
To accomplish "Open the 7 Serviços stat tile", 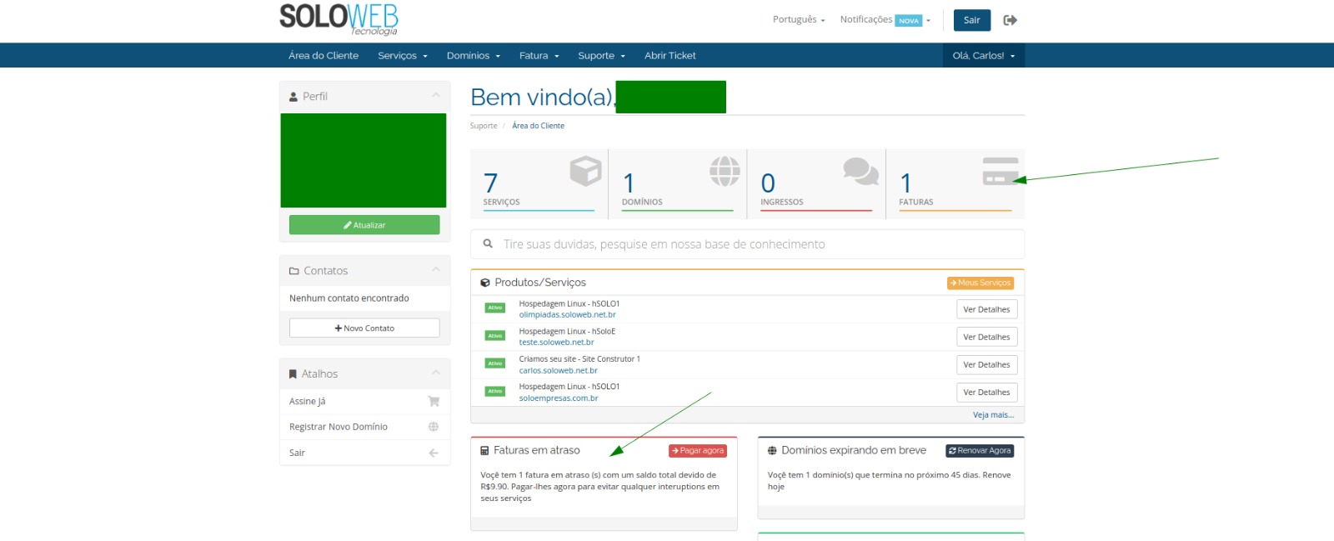I will coord(539,184).
